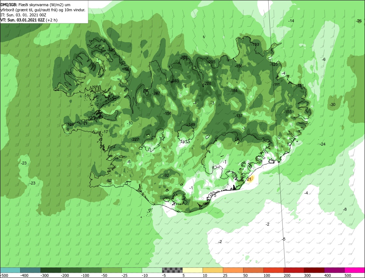Click the legend label 500 at the right end

coord(348,275)
